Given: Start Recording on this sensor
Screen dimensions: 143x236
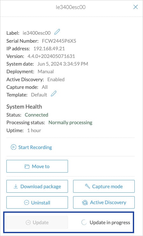Looking at the screenshot, I should pos(31,147).
